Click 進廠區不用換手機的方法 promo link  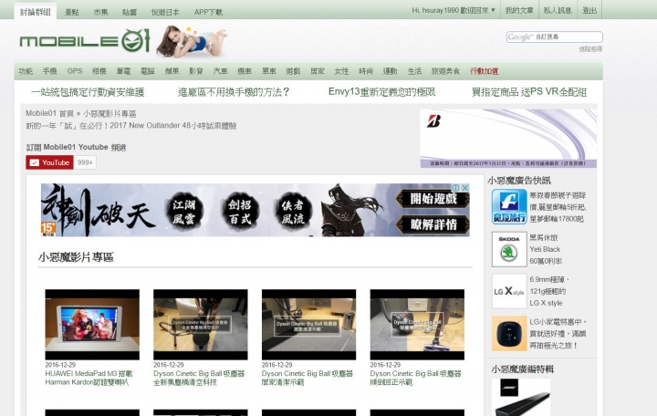click(234, 92)
